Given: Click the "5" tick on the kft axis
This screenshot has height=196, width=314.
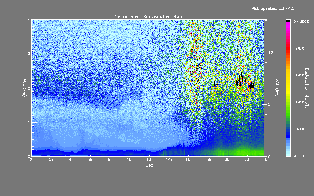Looking at the screenshot, I should click(270, 104).
